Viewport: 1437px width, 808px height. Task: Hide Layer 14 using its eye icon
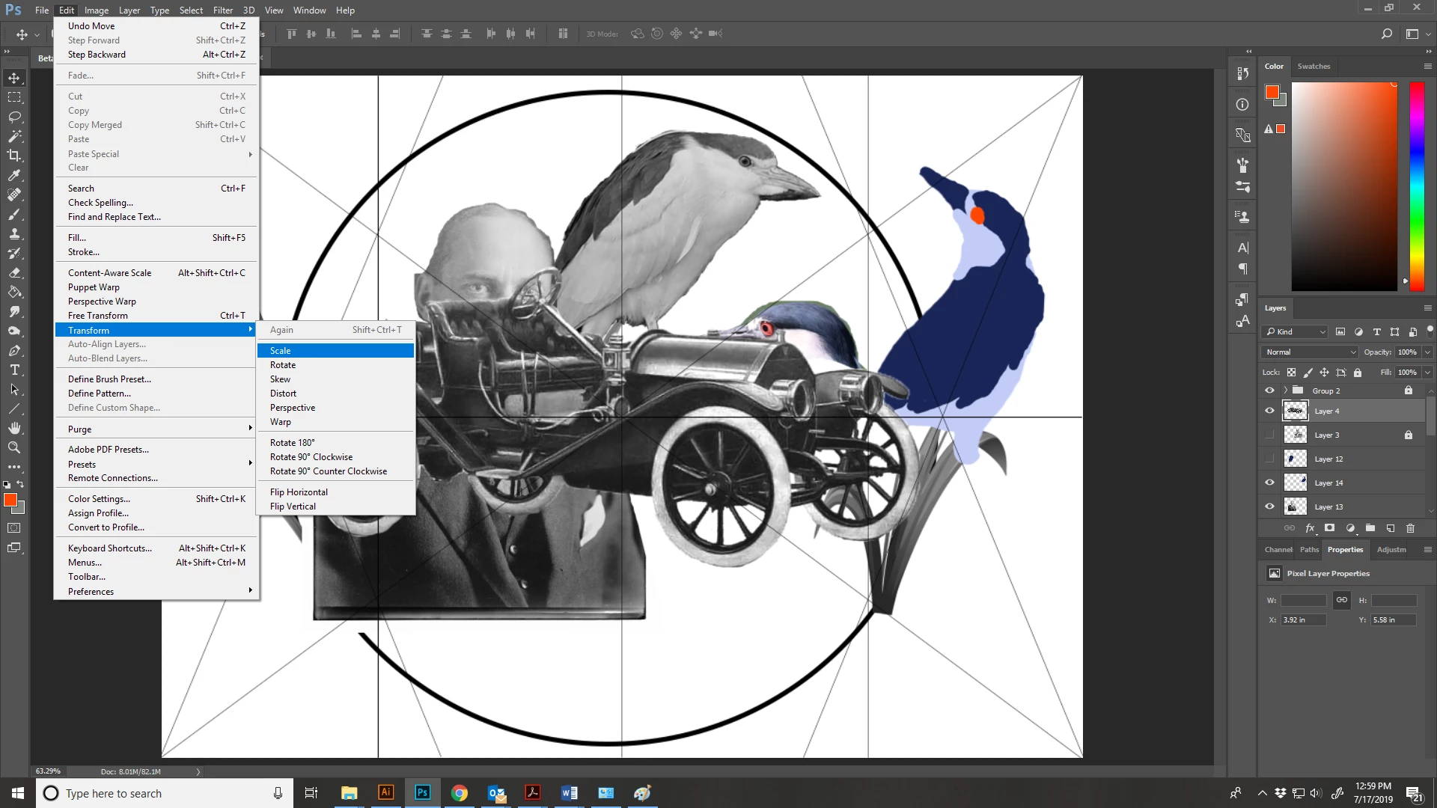(1269, 483)
